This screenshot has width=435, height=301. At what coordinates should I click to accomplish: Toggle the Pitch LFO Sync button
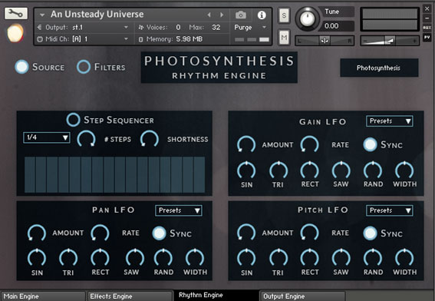tap(370, 233)
